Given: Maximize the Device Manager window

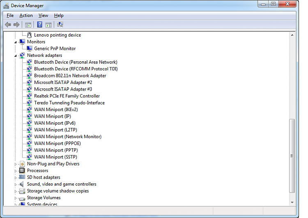Looking at the screenshot, I should 274,4.
